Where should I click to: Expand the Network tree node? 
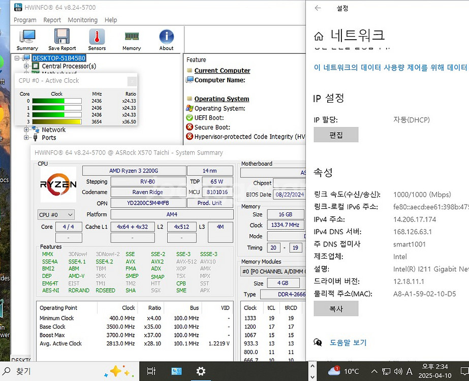tap(26, 130)
